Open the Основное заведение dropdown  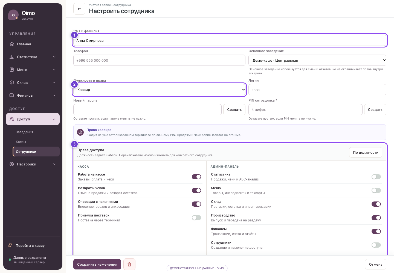coord(317,60)
